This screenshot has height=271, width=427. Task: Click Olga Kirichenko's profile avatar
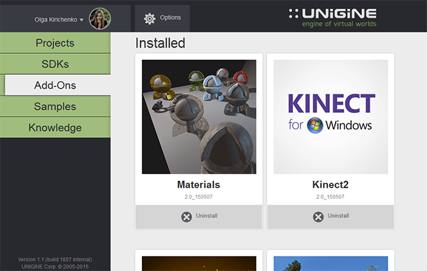[100, 19]
